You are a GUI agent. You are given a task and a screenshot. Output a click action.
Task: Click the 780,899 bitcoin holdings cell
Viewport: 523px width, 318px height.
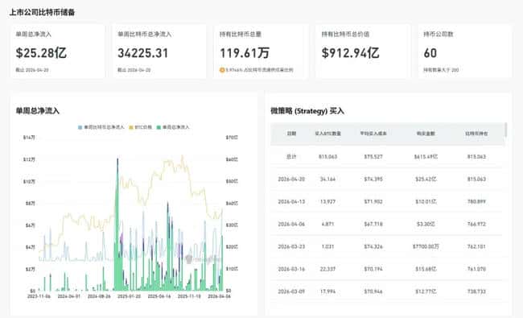click(x=476, y=201)
